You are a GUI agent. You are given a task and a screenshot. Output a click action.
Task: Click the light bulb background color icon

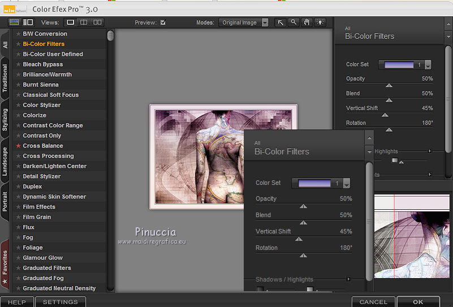321,23
